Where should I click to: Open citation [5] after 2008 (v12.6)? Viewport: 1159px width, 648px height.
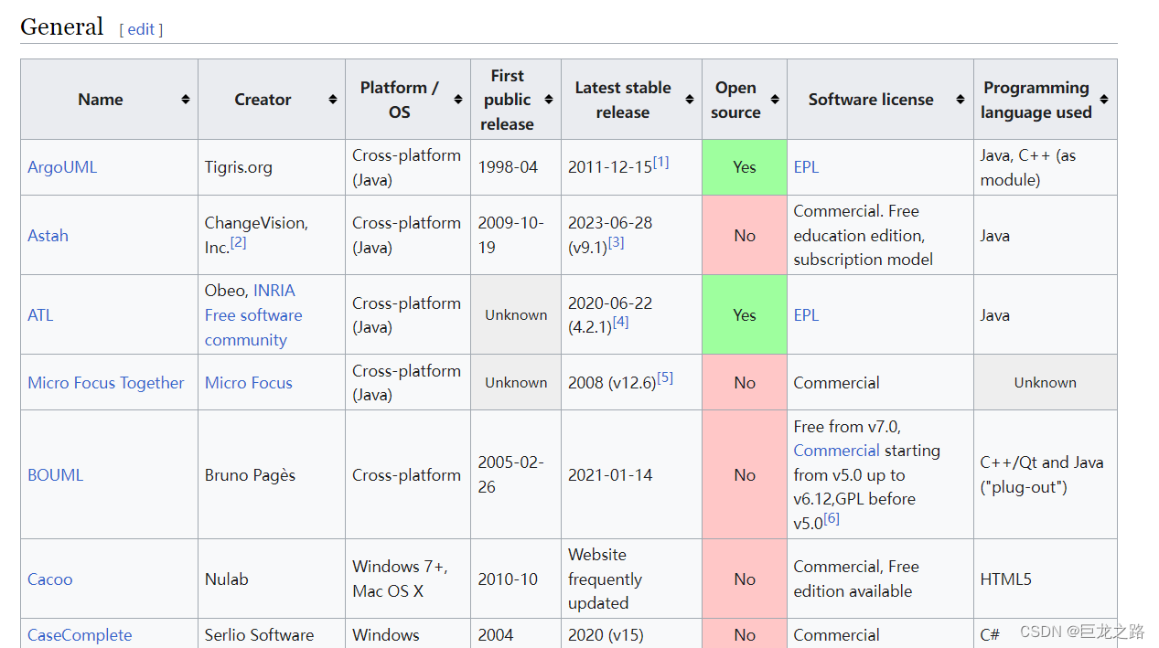coord(665,377)
